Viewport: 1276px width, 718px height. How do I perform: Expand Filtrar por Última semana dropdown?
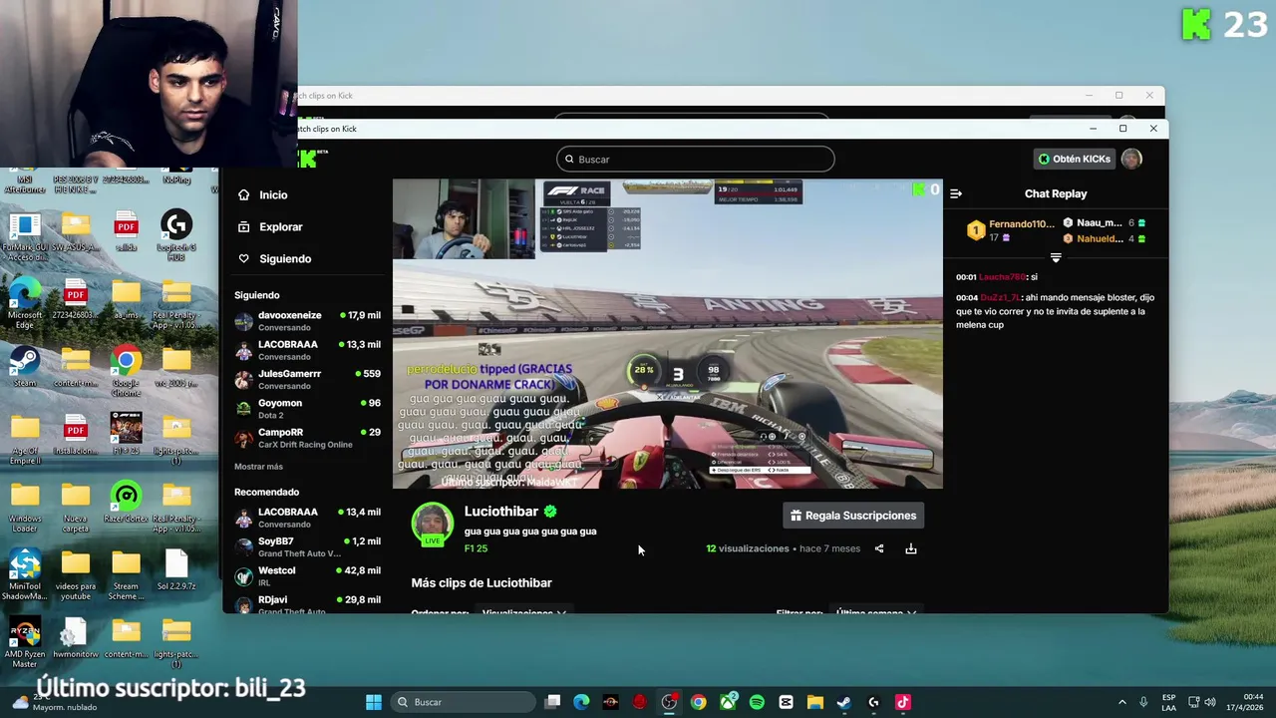pos(876,612)
